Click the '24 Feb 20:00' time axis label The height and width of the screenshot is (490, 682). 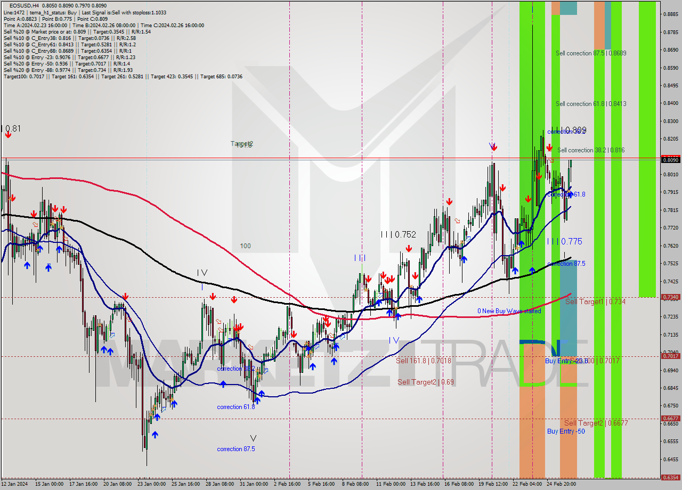click(x=562, y=485)
